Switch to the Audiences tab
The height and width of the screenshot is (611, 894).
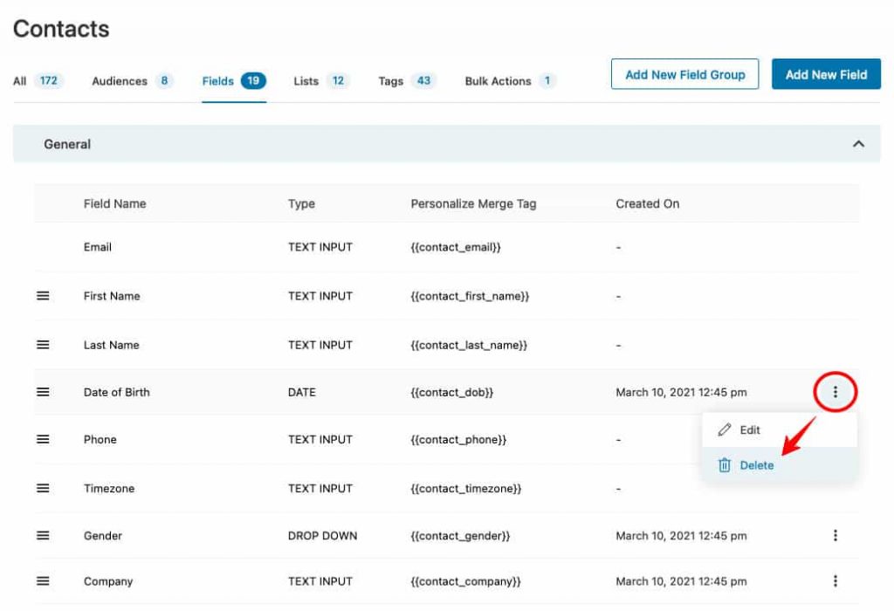pyautogui.click(x=133, y=81)
